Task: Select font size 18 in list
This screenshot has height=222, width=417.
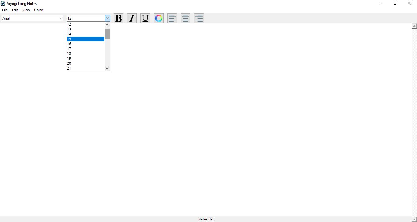Action: pyautogui.click(x=86, y=54)
